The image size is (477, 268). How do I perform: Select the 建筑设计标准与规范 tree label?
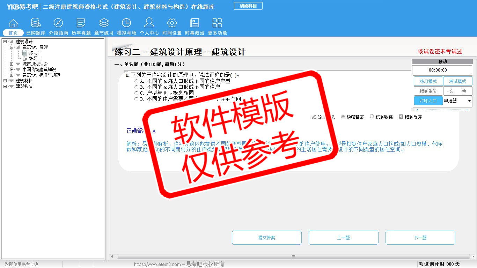(x=41, y=75)
